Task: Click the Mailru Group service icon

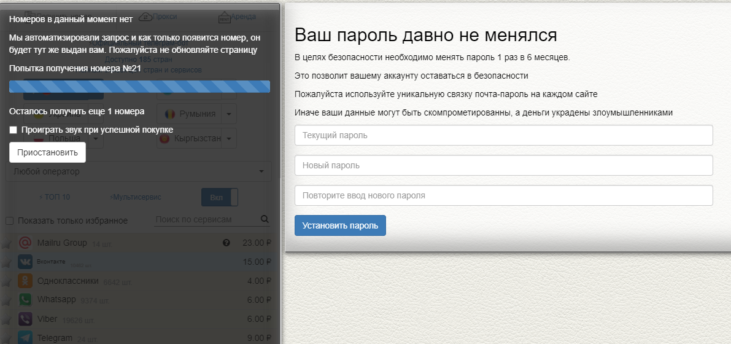Action: 25,243
